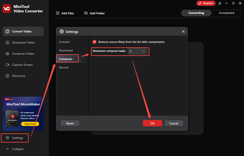Click the Compress Video sidebar icon

coord(7,54)
